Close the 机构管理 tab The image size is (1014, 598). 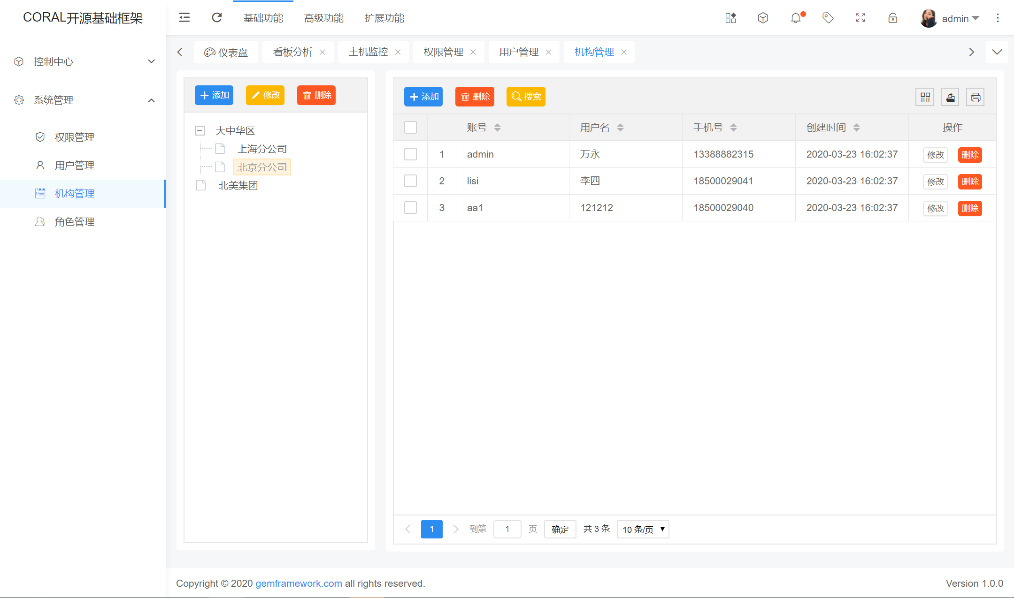pos(624,52)
